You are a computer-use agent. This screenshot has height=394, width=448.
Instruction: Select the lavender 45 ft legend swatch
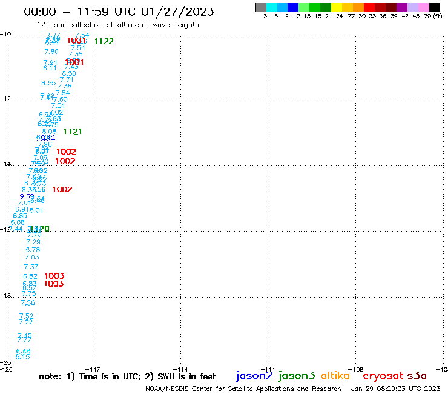tap(413, 7)
